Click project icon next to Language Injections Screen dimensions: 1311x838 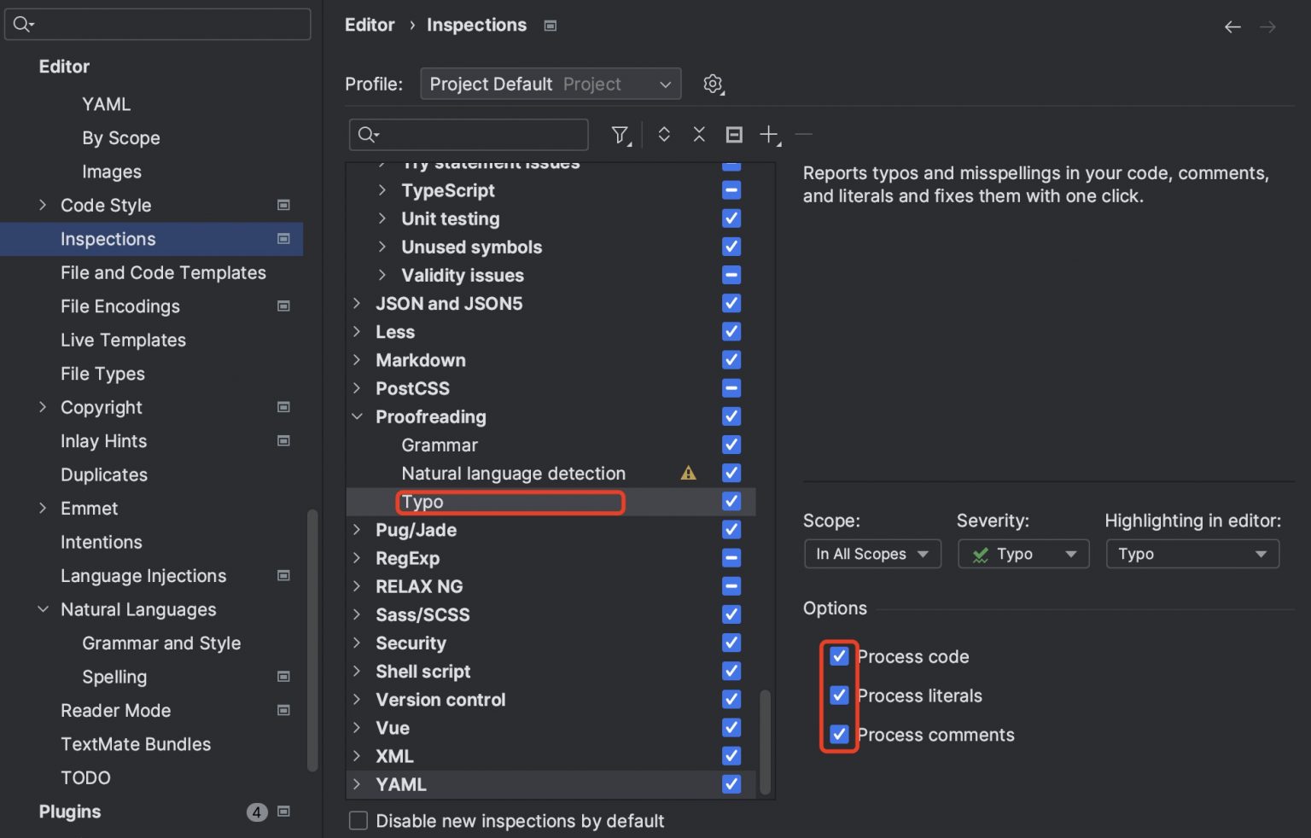[283, 575]
